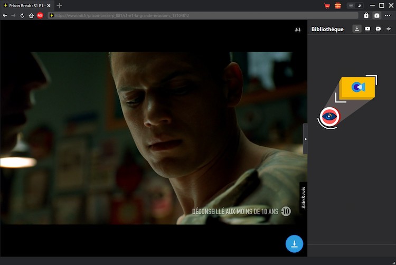396x265 pixels.
Task: Go back to the previous page
Action: click(x=5, y=16)
